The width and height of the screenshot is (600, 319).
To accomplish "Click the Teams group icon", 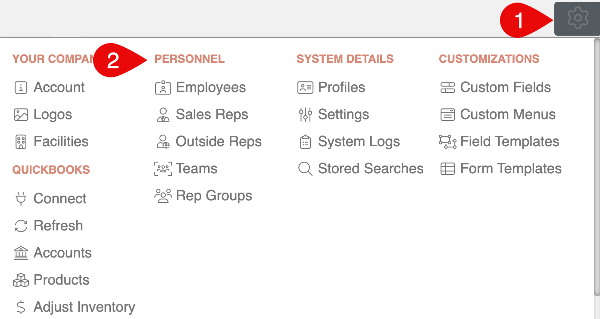I will (x=163, y=169).
